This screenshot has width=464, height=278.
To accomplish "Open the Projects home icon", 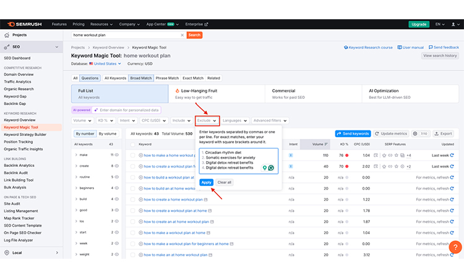I will [7, 35].
